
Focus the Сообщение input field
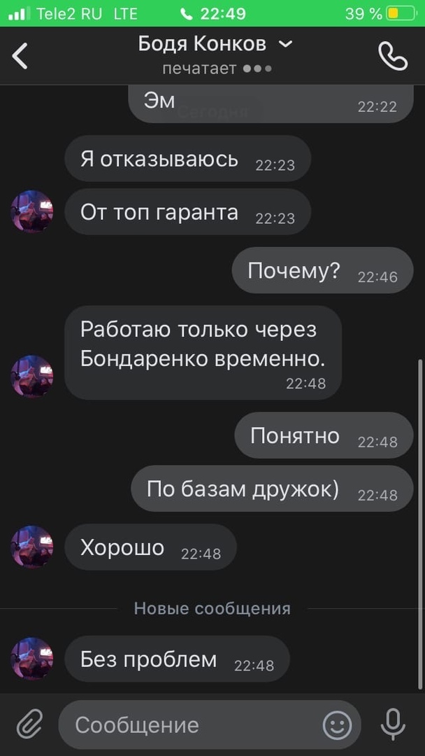[210, 724]
